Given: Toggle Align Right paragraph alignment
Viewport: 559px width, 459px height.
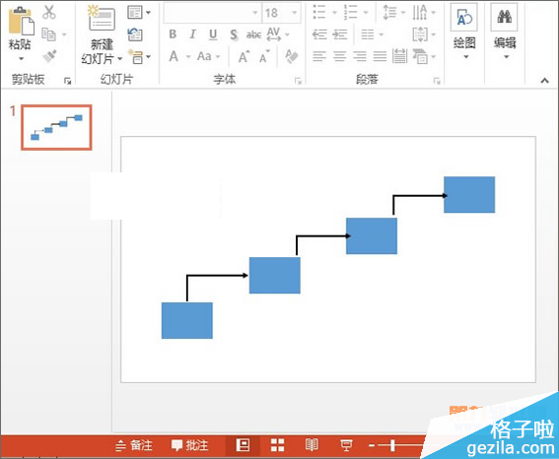Looking at the screenshot, I should [360, 56].
